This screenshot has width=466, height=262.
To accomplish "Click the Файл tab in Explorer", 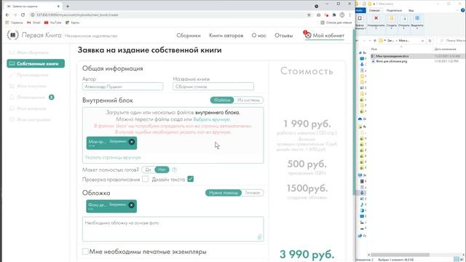I will coord(360,10).
